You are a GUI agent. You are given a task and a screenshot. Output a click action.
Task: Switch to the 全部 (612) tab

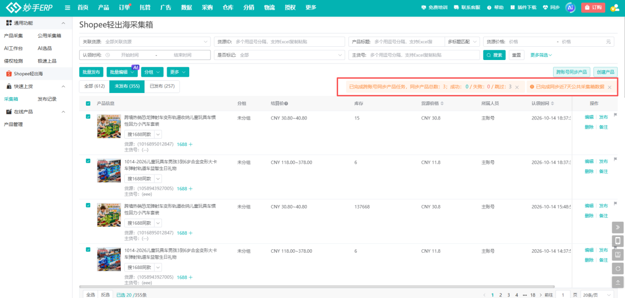pyautogui.click(x=95, y=87)
